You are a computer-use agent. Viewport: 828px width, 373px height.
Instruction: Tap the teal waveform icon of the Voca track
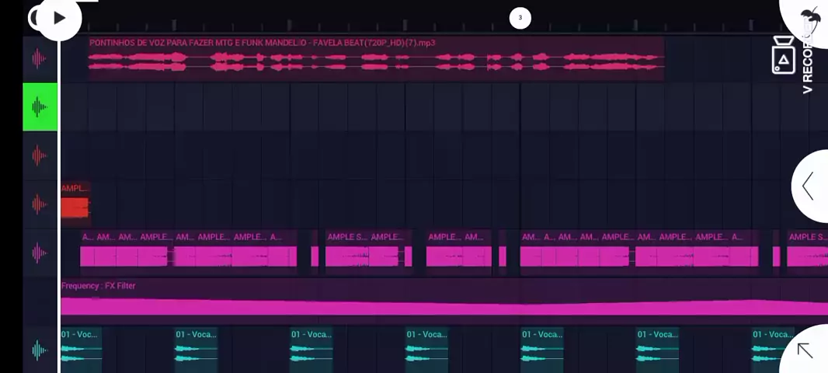[40, 350]
